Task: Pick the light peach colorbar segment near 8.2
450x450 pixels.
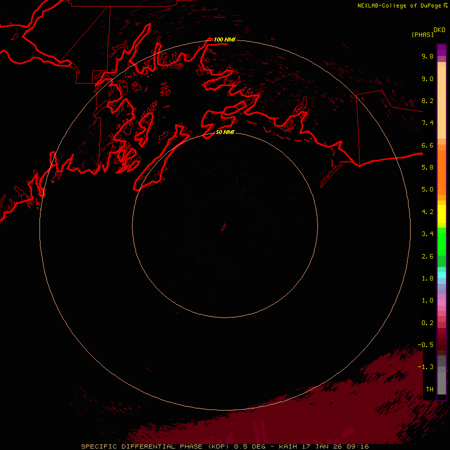Action: click(x=441, y=102)
